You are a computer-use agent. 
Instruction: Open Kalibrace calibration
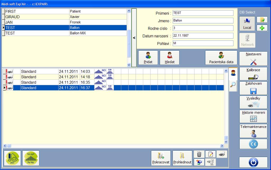tap(253, 74)
